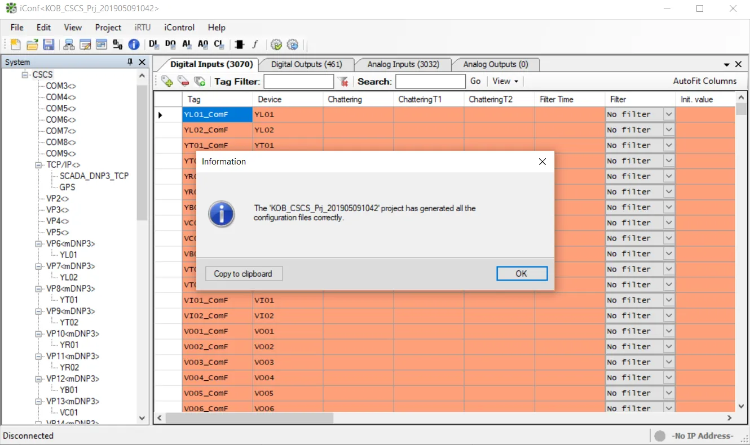Click the add tag icon with green plus

[167, 81]
